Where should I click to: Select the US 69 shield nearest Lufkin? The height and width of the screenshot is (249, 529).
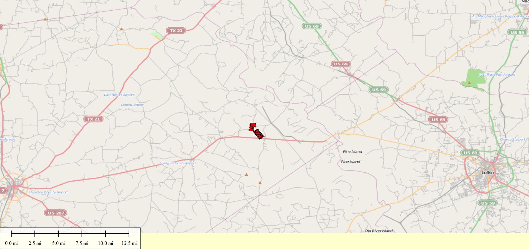click(470, 153)
